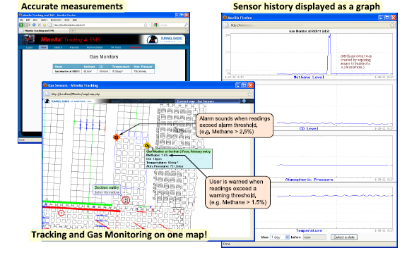Select the MineAx Tracking and TMS tab
This screenshot has height=255, width=407.
[x=44, y=30]
